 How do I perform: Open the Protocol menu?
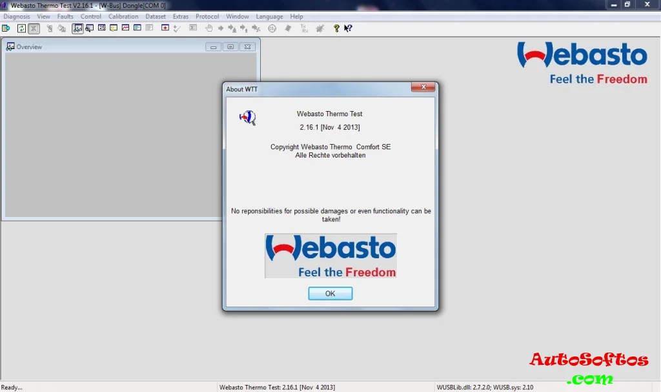tap(207, 16)
